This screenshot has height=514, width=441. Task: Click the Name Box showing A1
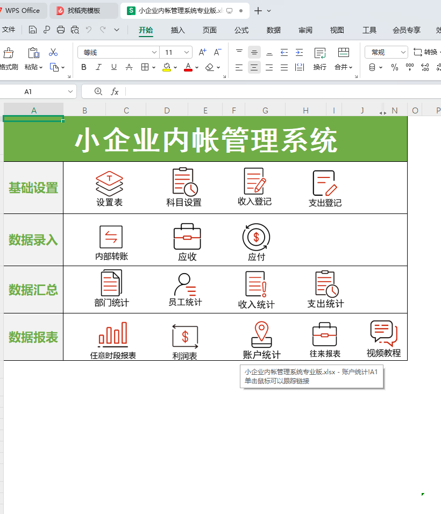[38, 92]
